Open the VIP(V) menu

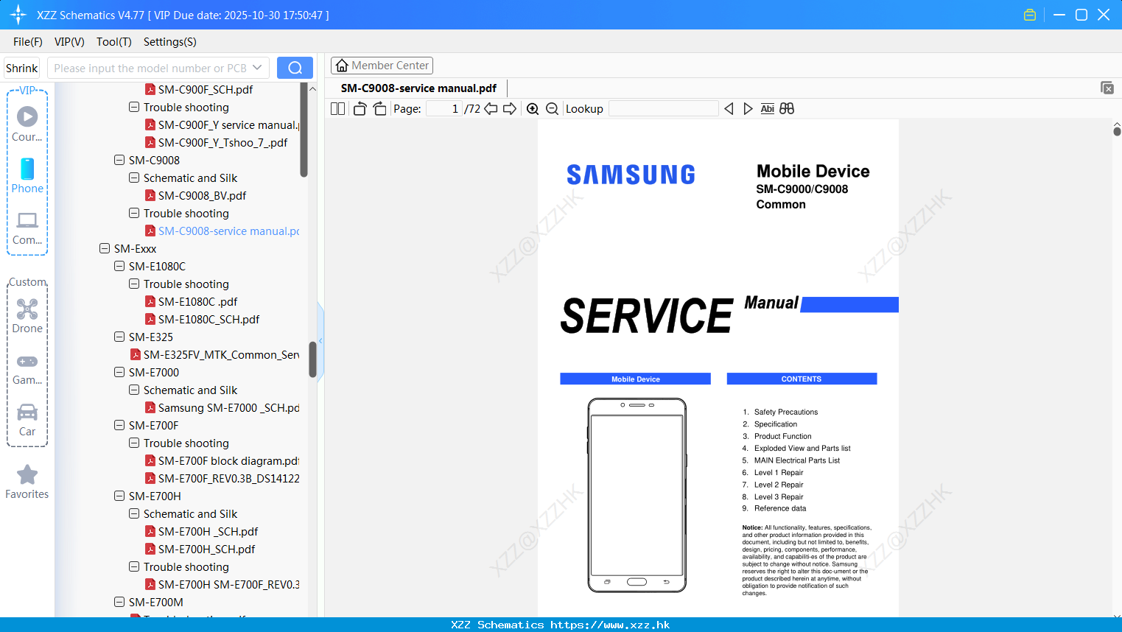point(69,41)
